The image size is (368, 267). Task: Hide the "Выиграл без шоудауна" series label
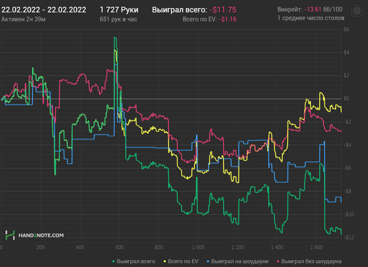311,261
